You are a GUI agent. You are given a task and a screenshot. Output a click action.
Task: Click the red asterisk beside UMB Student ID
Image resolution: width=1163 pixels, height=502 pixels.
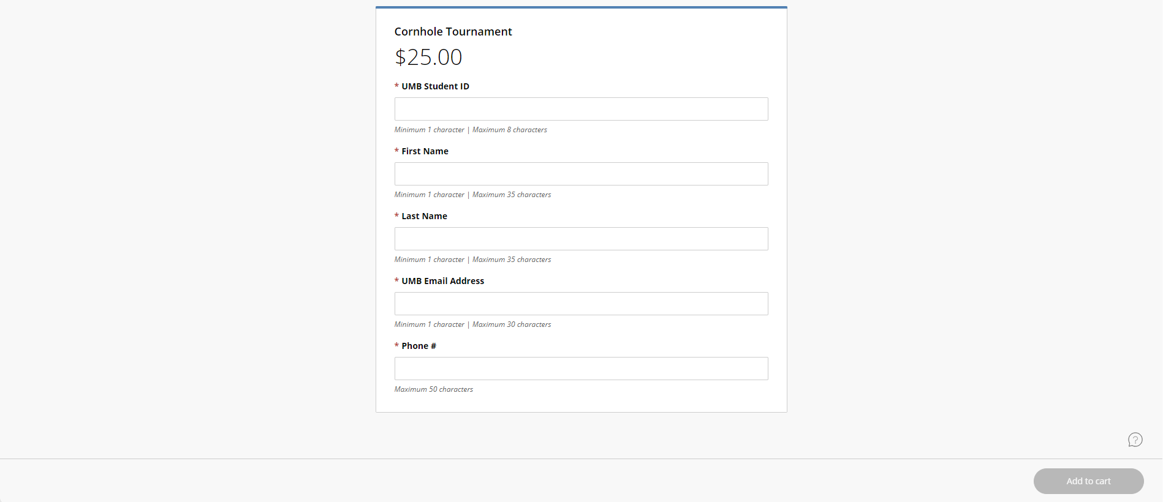click(x=396, y=86)
